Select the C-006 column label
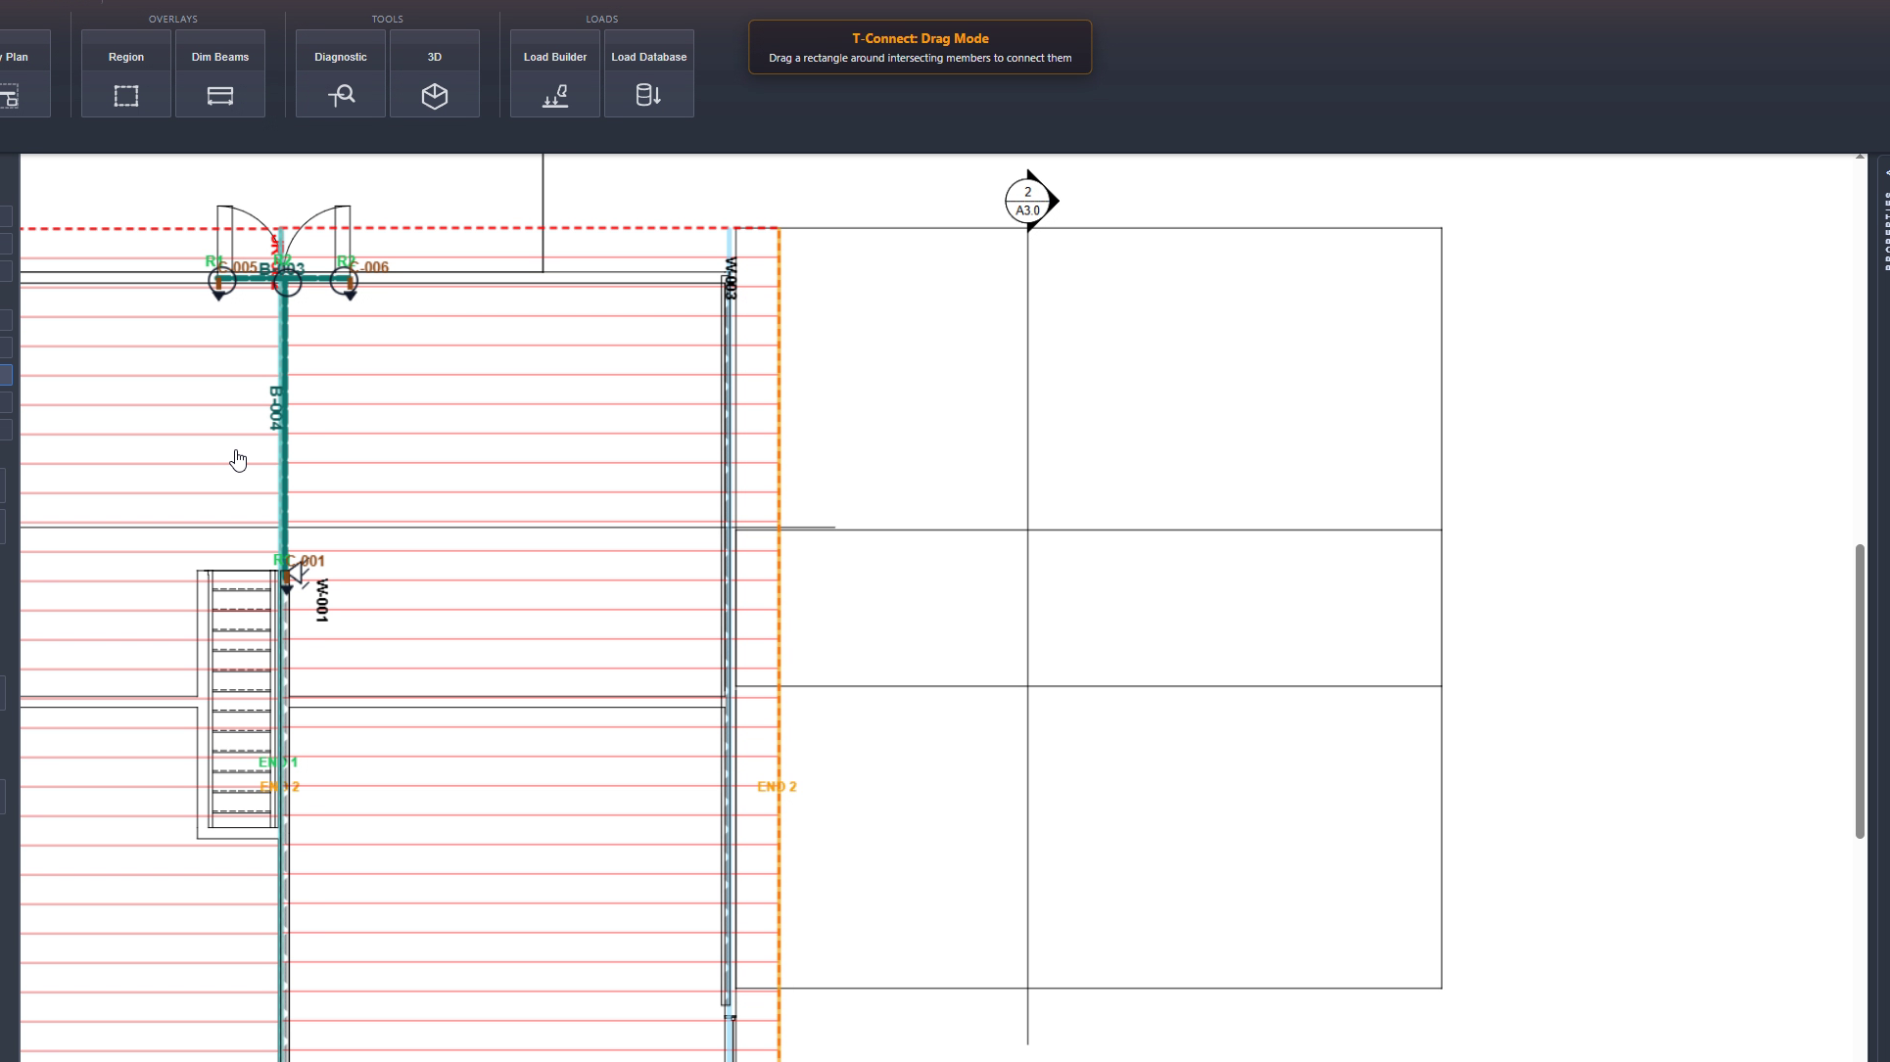 pos(370,267)
